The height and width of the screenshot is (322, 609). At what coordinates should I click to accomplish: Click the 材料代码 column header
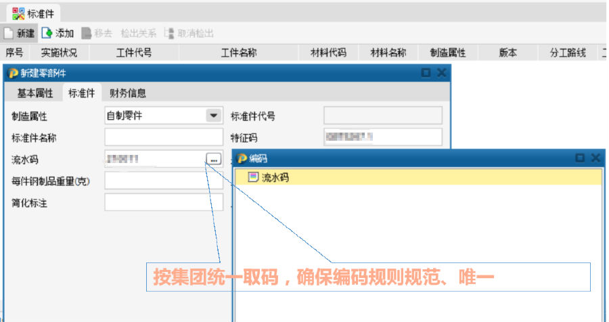tap(329, 53)
